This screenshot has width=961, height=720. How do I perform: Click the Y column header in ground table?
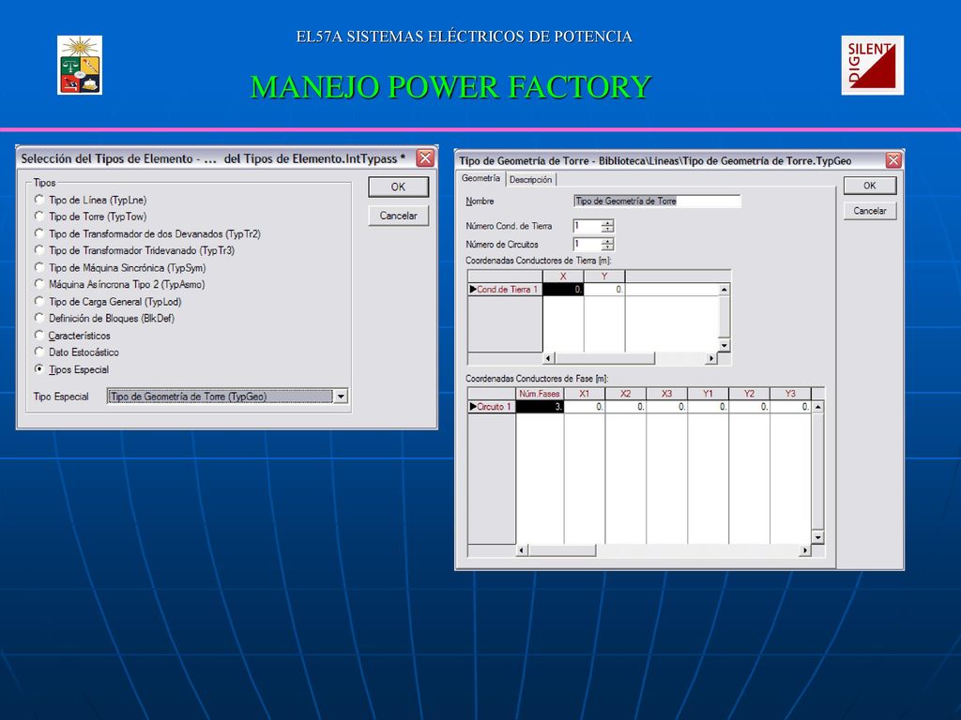(604, 277)
